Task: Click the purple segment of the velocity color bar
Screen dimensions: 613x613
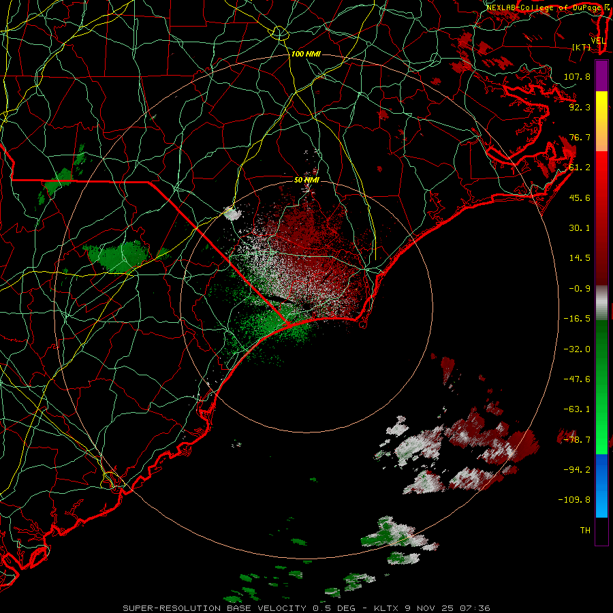Action: click(x=601, y=76)
